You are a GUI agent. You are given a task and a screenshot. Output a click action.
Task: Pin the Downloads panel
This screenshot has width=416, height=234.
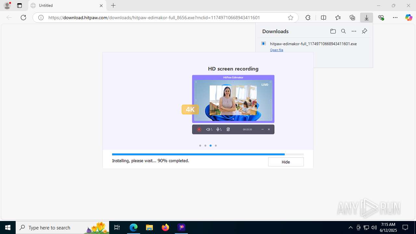click(x=364, y=31)
